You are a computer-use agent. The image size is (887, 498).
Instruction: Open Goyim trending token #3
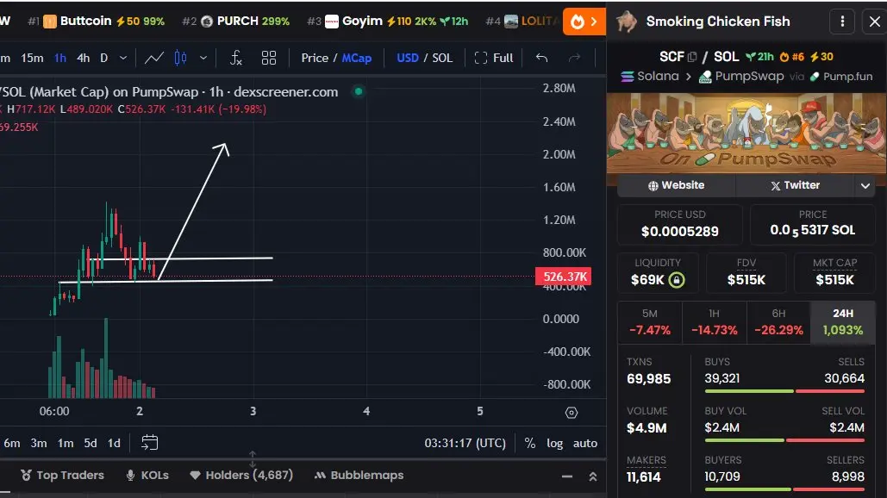tap(388, 21)
